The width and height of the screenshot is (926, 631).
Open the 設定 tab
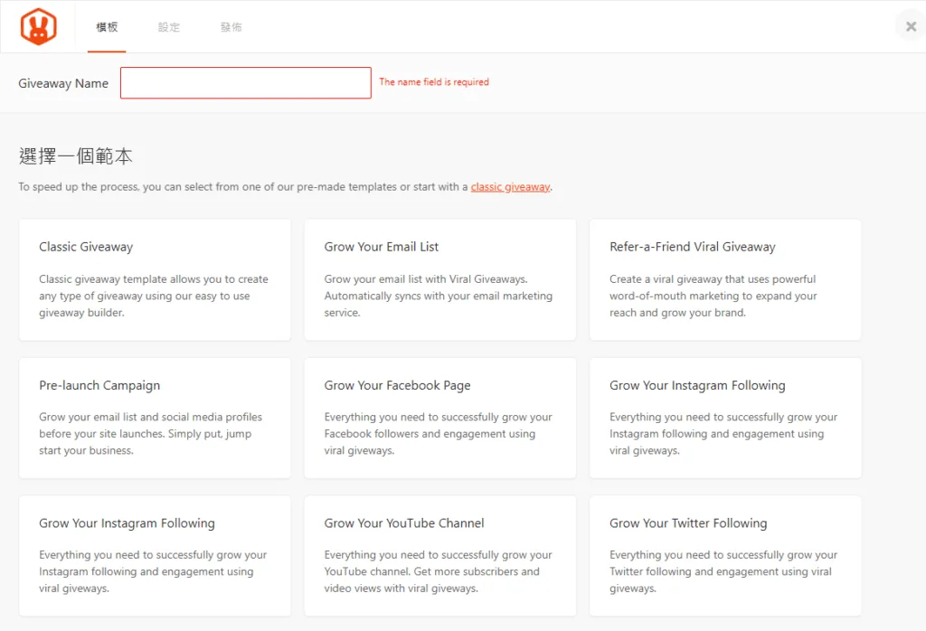[169, 27]
